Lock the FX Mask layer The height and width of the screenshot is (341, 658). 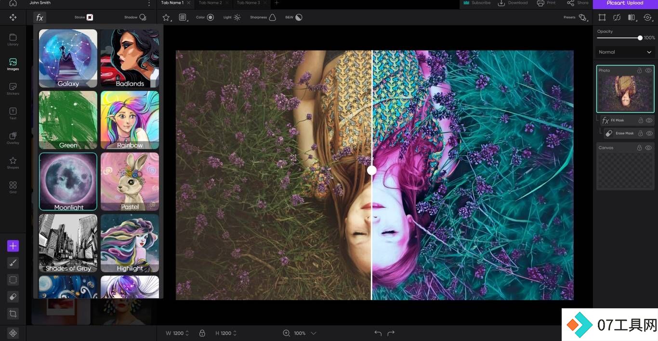(x=641, y=120)
